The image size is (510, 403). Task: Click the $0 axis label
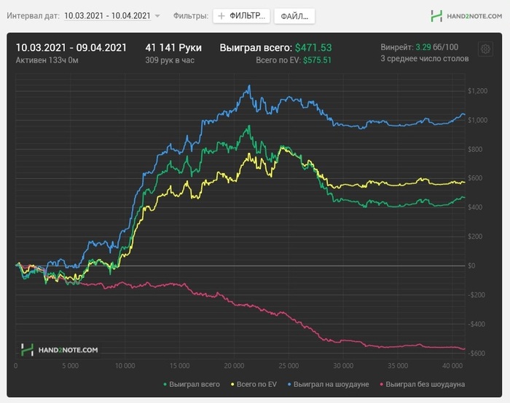471,266
